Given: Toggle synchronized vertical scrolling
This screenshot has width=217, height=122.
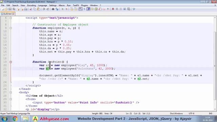Looking at the screenshot, I should (71, 9).
